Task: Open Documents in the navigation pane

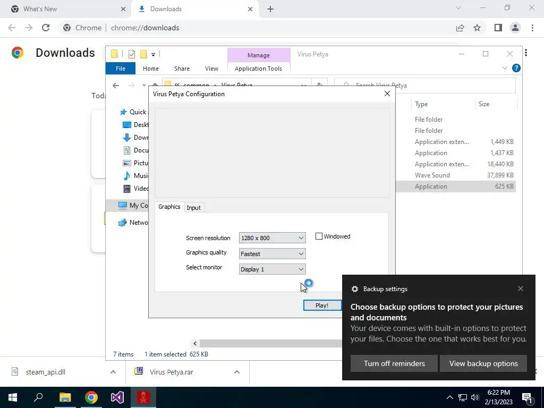Action: [135, 150]
